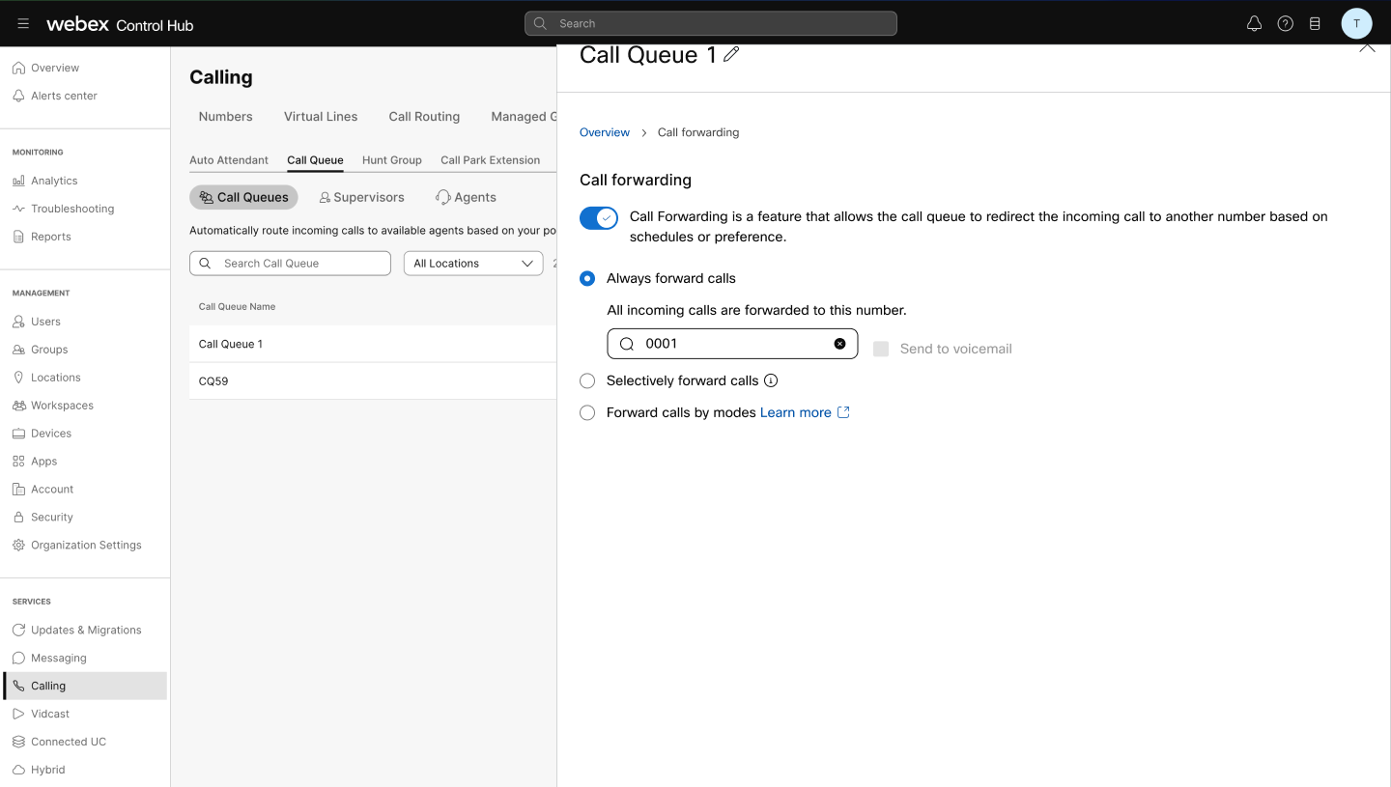
Task: Click the Agents pill button
Action: coord(466,197)
